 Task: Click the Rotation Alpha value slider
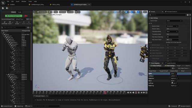[x=172, y=29]
